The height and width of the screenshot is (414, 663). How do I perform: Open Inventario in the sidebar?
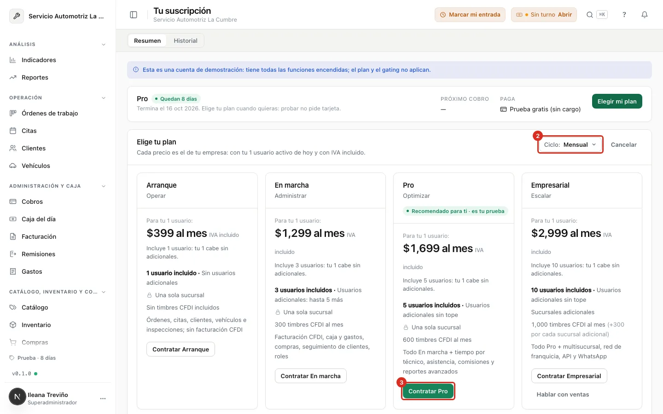pos(58,325)
